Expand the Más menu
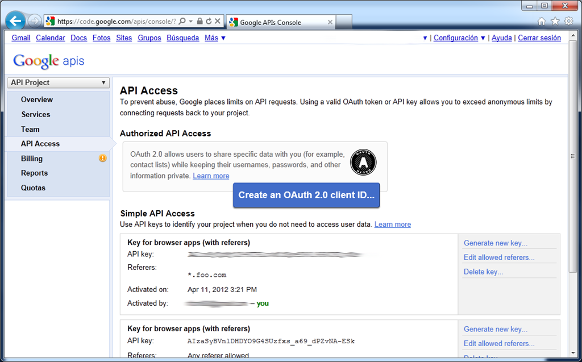The height and width of the screenshot is (362, 582). point(215,38)
